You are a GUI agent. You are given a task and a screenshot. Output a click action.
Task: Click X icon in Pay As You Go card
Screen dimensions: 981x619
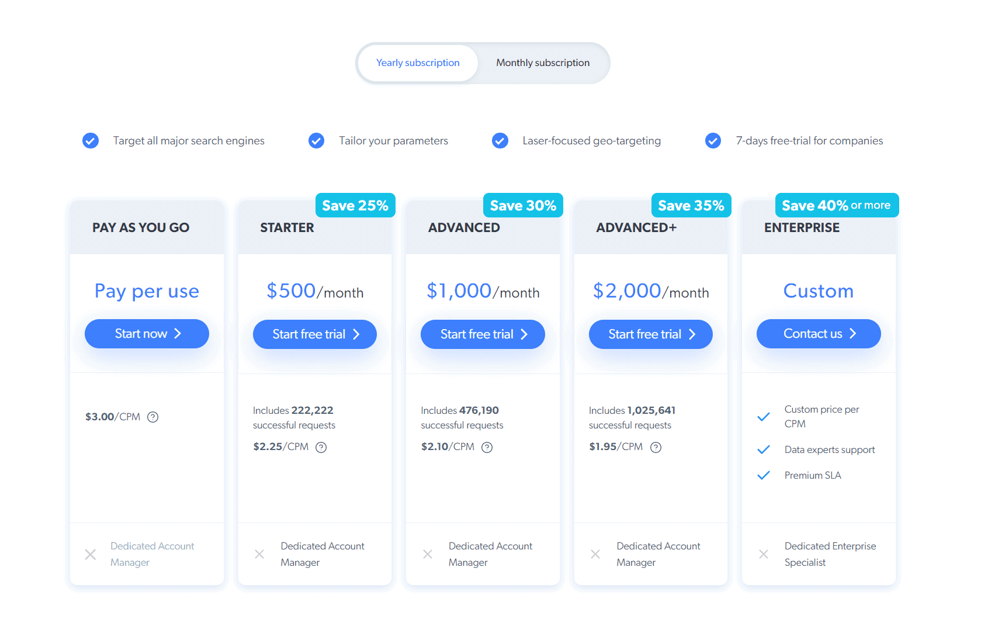click(91, 554)
